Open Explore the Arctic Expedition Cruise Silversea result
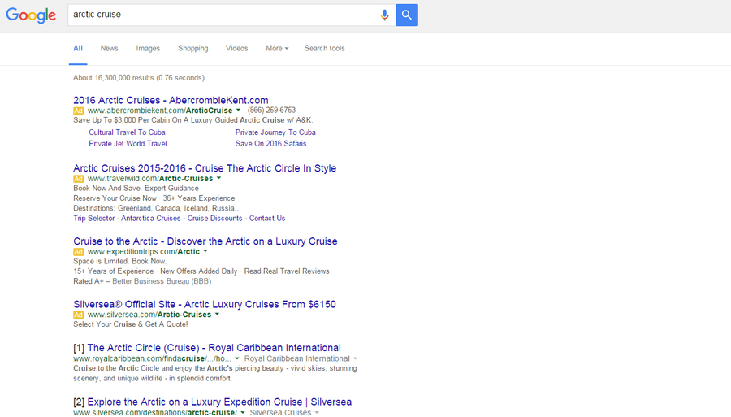 coord(219,402)
